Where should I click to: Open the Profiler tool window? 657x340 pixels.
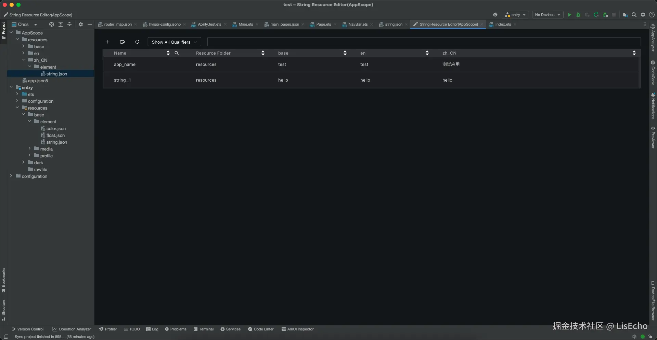coord(108,329)
